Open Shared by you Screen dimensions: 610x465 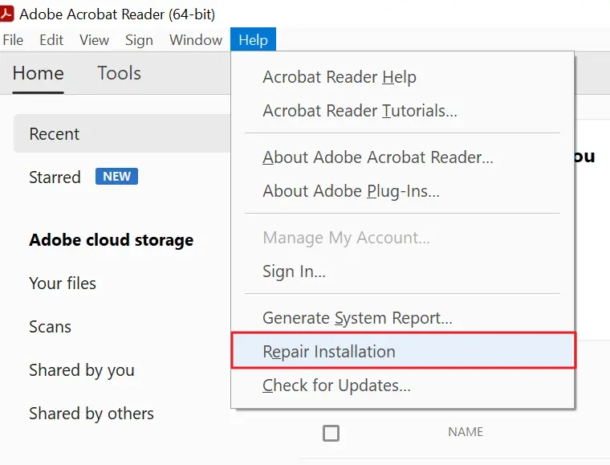[x=82, y=370]
